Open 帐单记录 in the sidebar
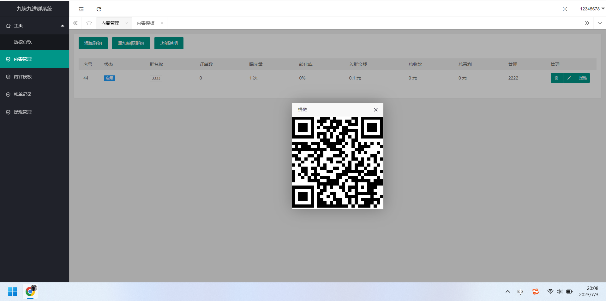 [x=34, y=94]
